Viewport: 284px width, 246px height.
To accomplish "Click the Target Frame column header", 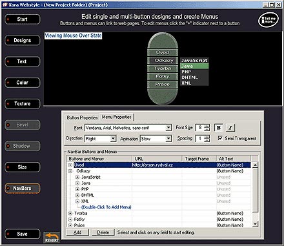I will (x=199, y=159).
